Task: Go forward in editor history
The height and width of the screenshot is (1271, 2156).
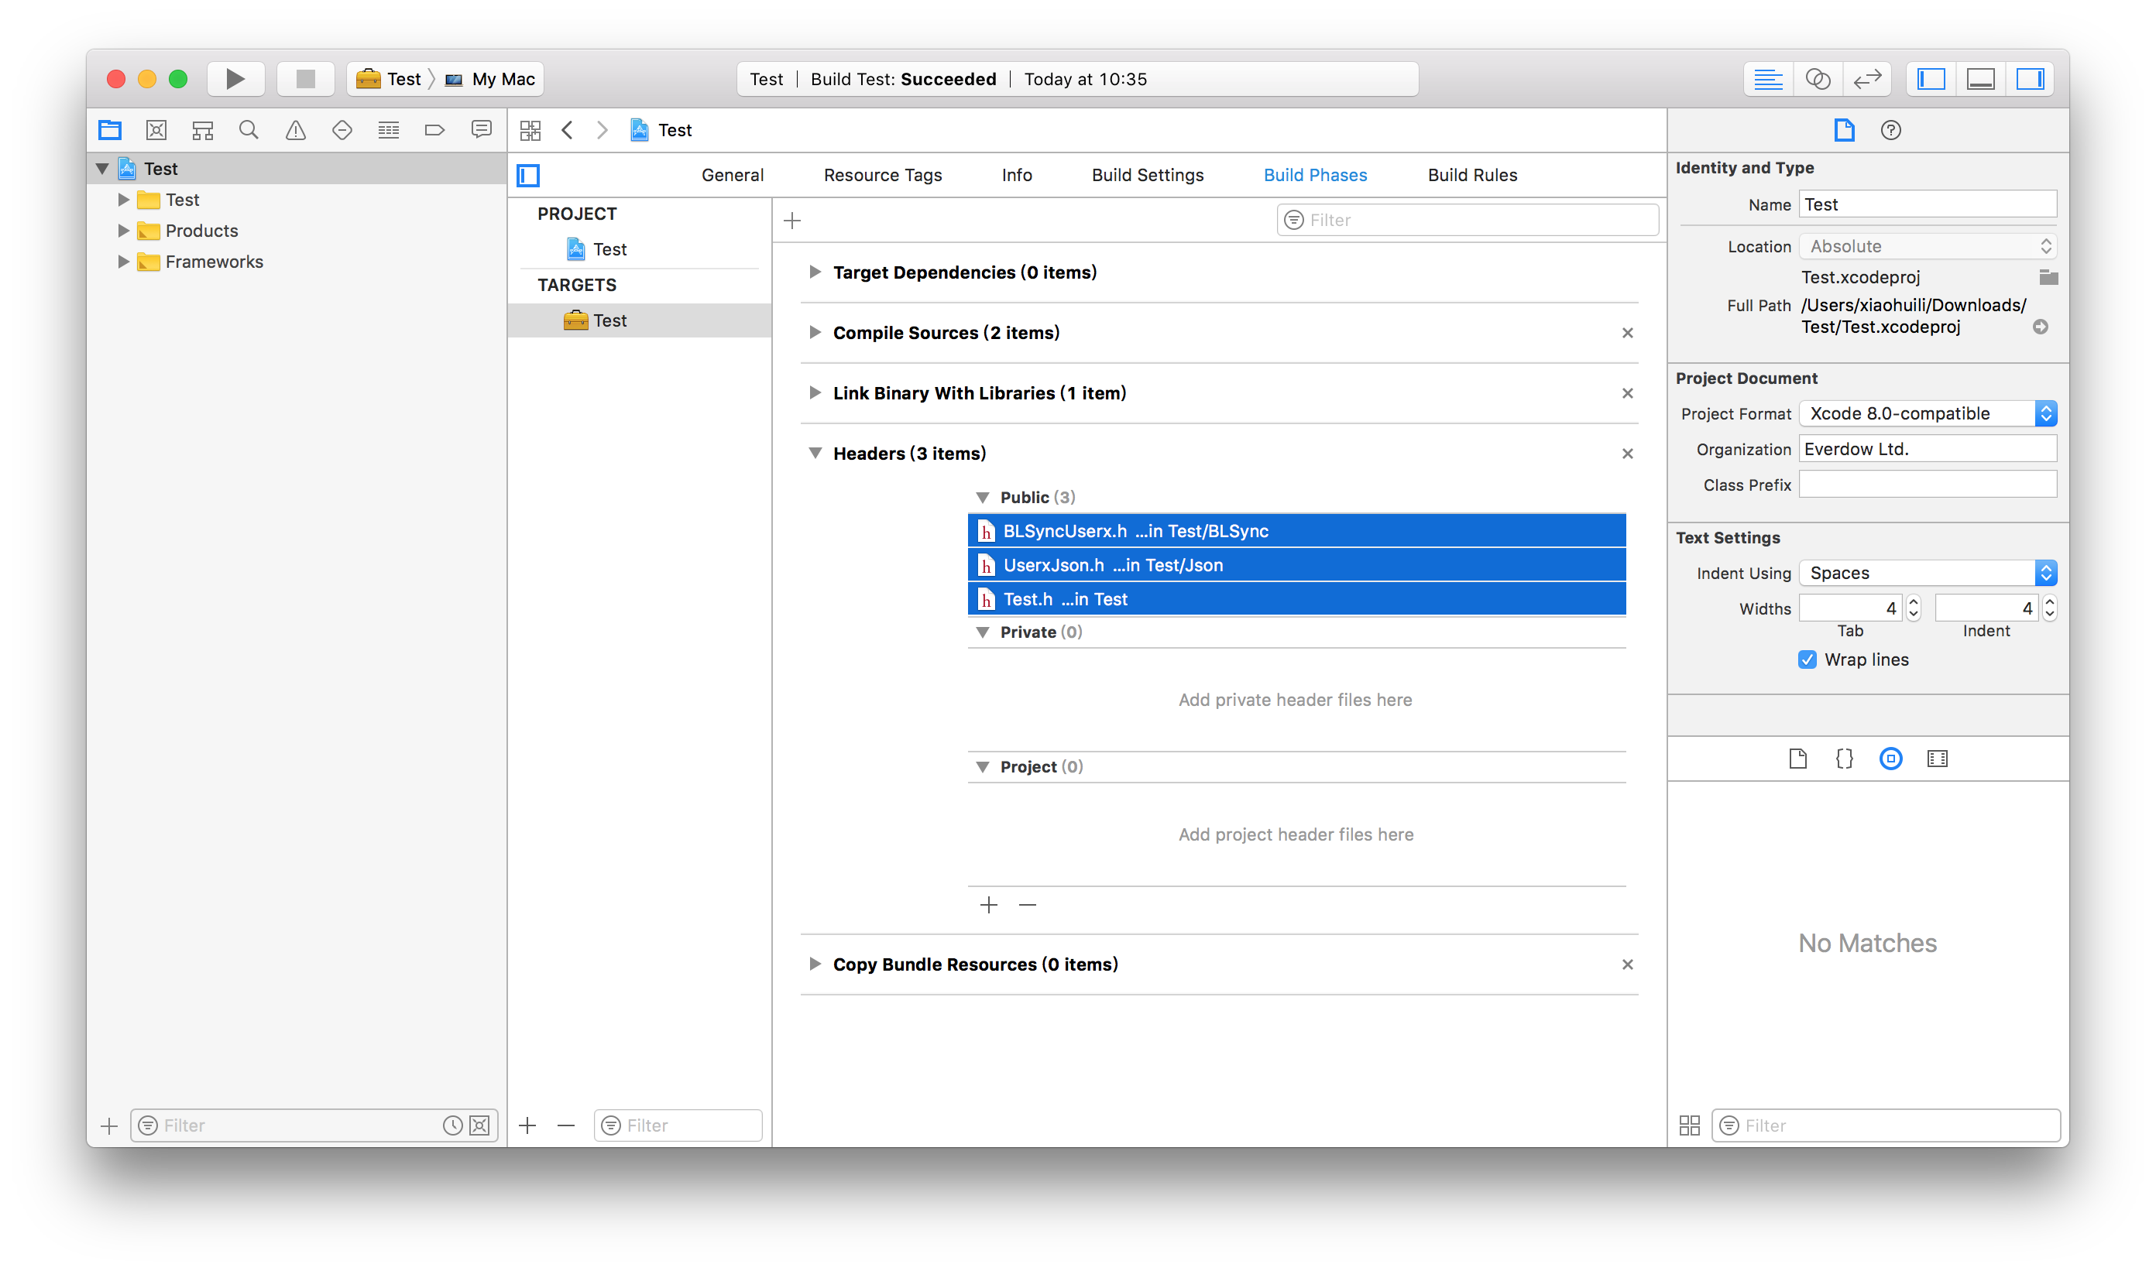Action: coord(603,130)
